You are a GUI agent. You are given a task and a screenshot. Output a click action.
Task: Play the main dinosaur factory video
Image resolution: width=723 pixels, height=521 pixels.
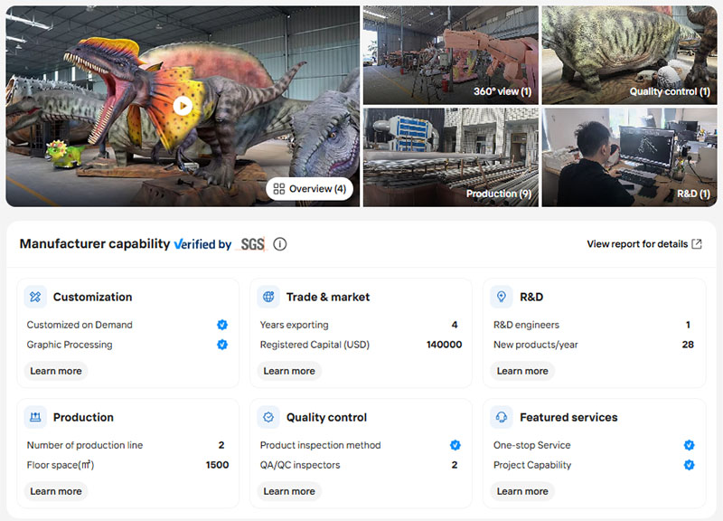183,106
